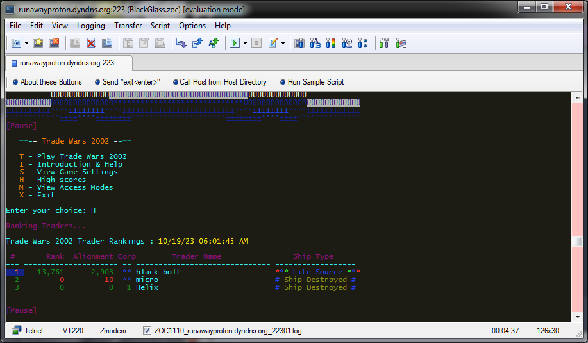
Task: Open dropdown arrow next to edit script icon
Action: coord(283,43)
